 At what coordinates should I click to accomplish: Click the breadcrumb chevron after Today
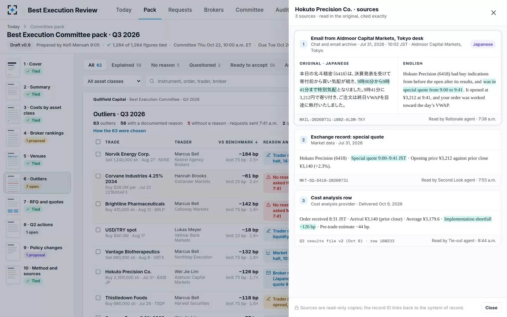click(x=25, y=27)
